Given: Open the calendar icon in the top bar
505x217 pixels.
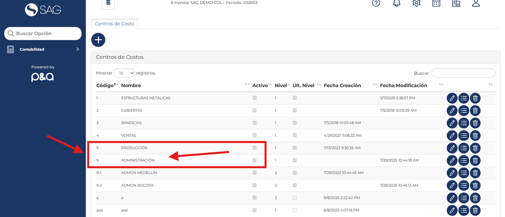Looking at the screenshot, I should pyautogui.click(x=436, y=3).
